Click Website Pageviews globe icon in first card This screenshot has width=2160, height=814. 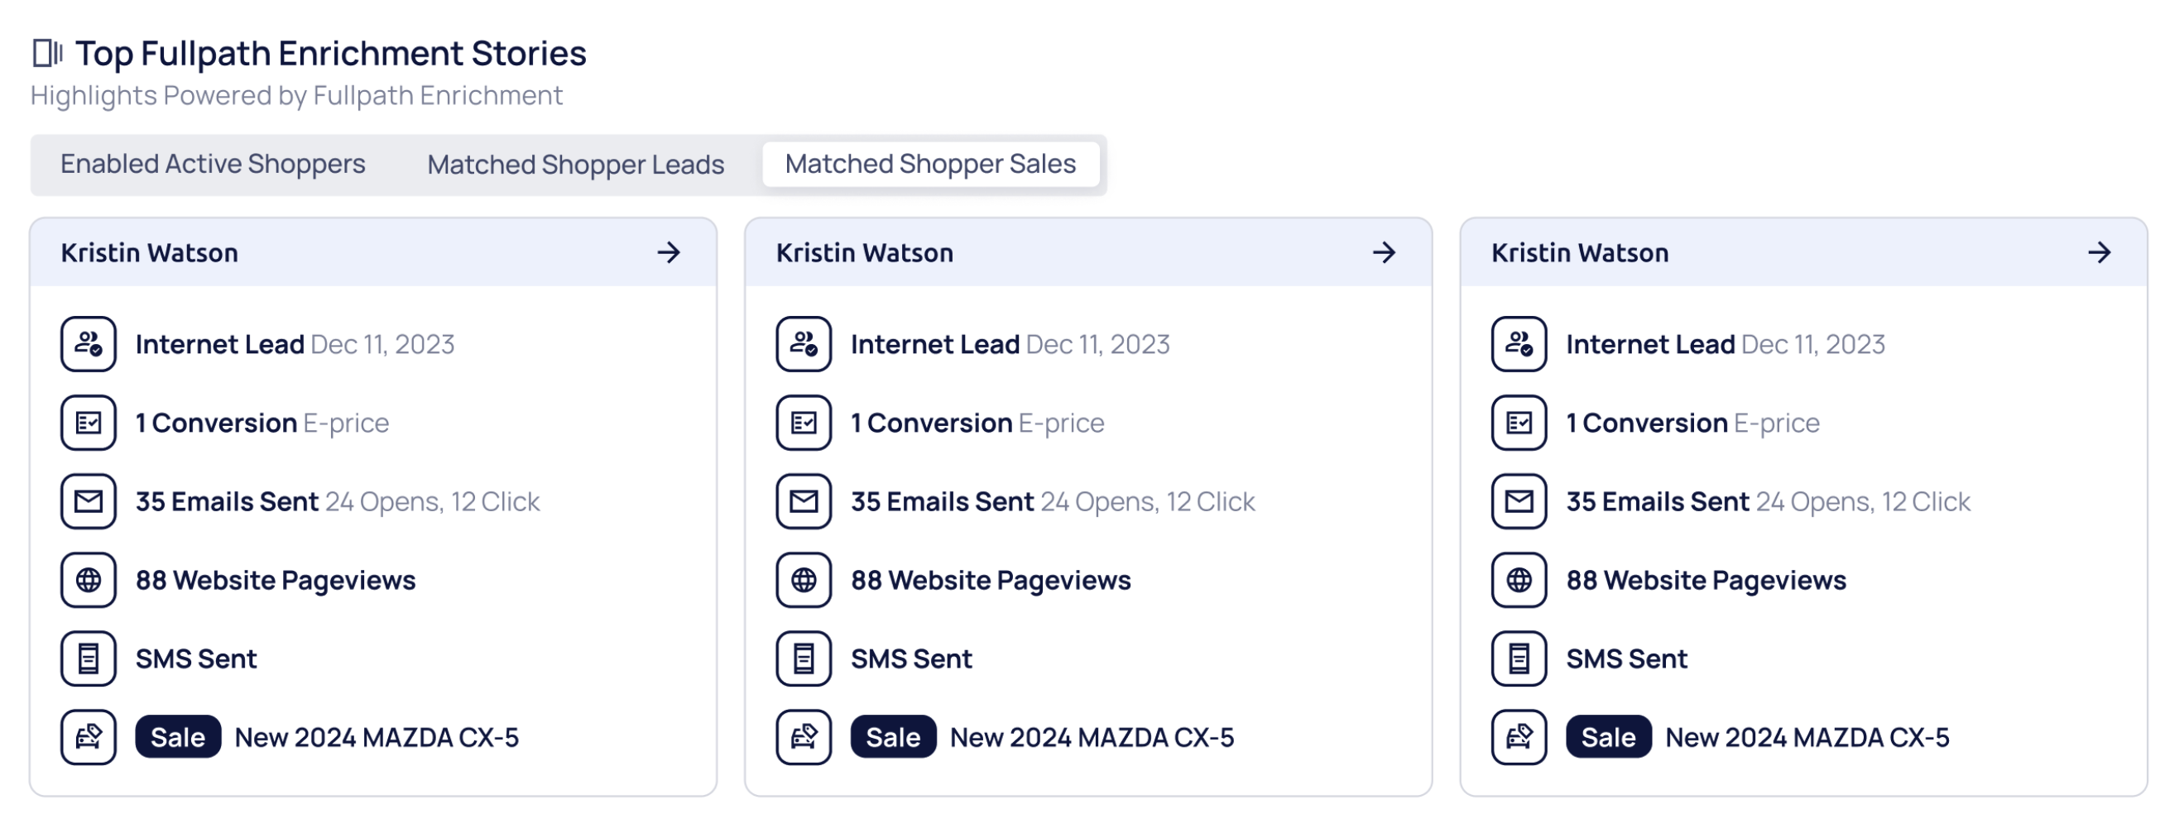tap(88, 580)
